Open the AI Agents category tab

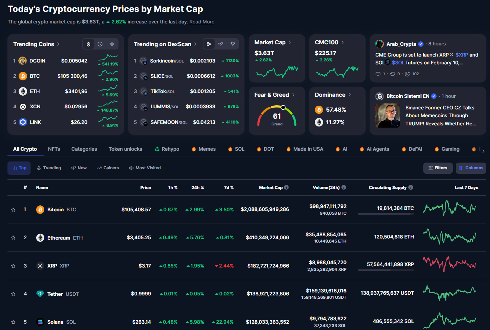click(374, 149)
